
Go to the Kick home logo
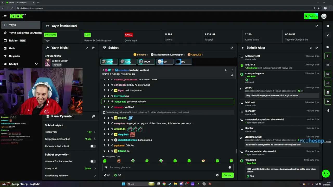(18, 16)
